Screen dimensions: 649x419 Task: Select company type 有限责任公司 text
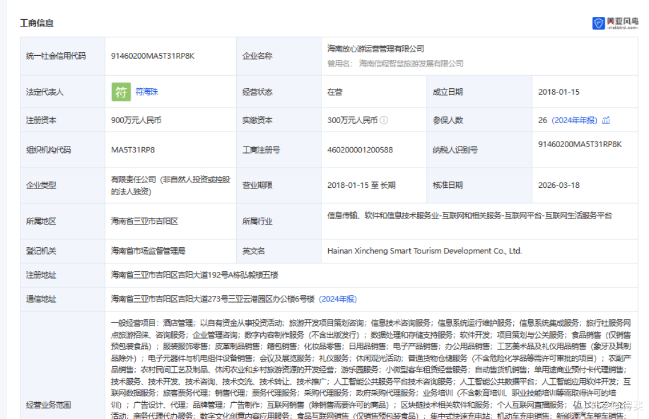[171, 185]
